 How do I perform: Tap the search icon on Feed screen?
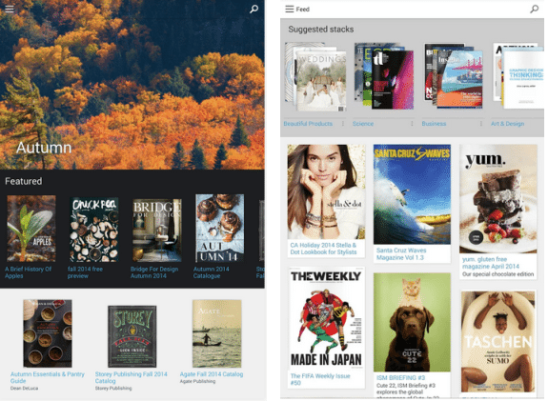(535, 10)
